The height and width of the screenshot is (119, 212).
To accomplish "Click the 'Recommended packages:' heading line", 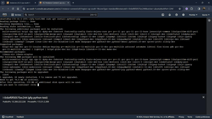I will pos(13,52).
